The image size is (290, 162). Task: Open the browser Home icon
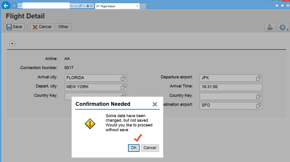point(277,6)
